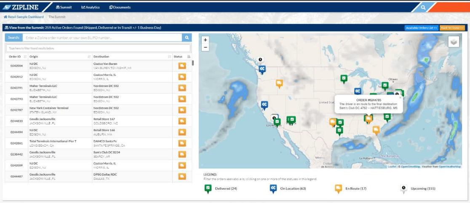Viewport: 470px width, 203px height.
Task: Click the filter found results text box
Action: [98, 48]
